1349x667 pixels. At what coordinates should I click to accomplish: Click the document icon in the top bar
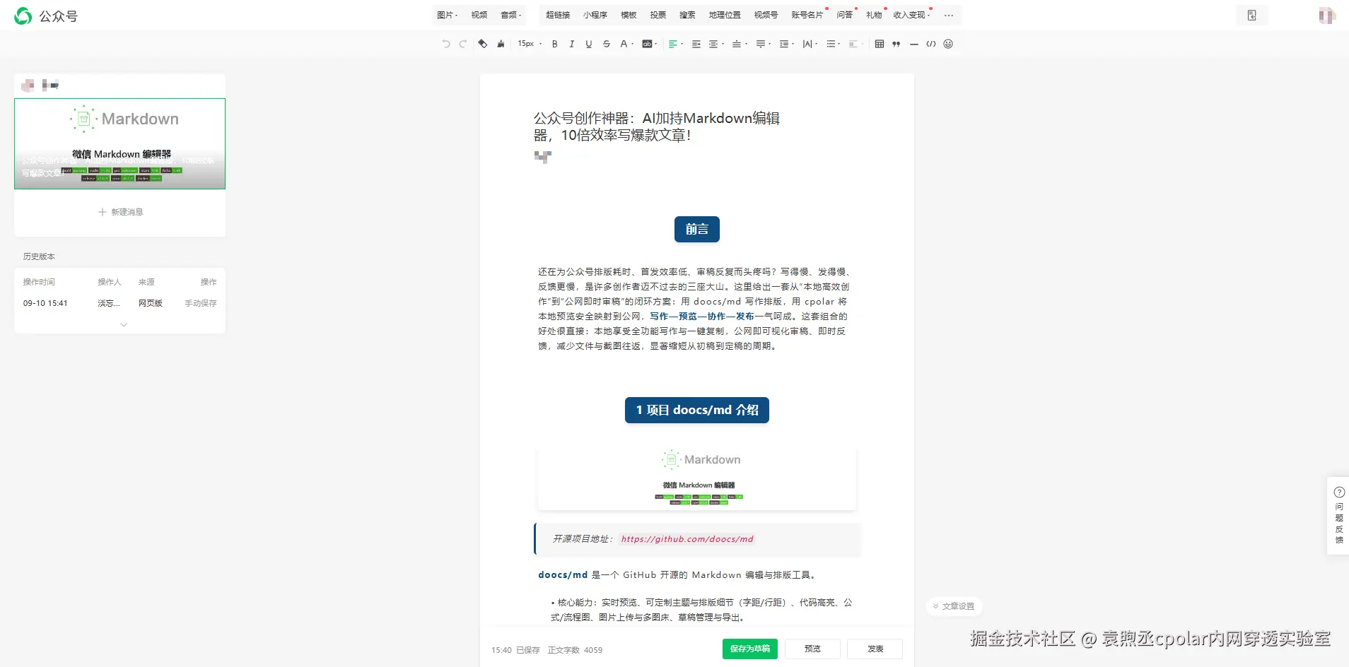click(x=1252, y=16)
